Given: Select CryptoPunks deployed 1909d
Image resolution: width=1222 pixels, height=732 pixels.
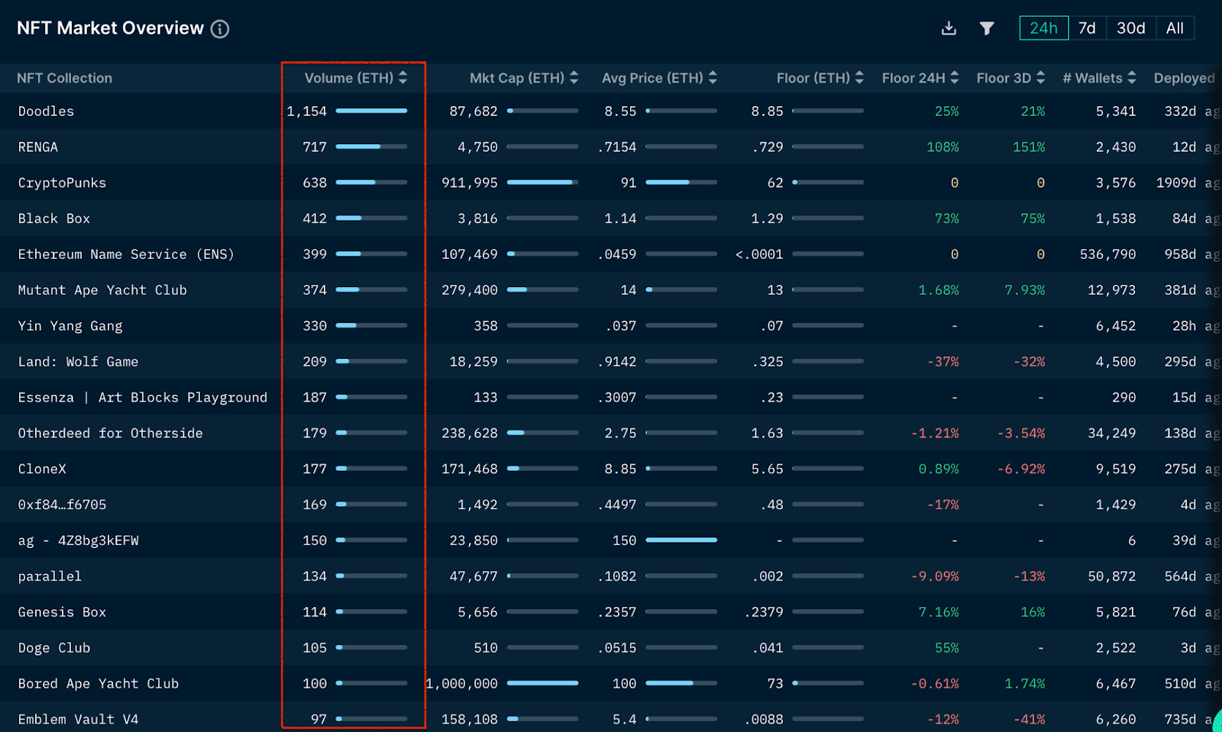Looking at the screenshot, I should [x=1175, y=183].
